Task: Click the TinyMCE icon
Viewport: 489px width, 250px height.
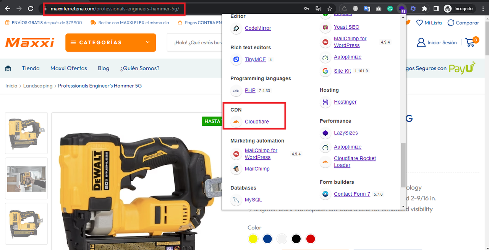Action: click(236, 60)
